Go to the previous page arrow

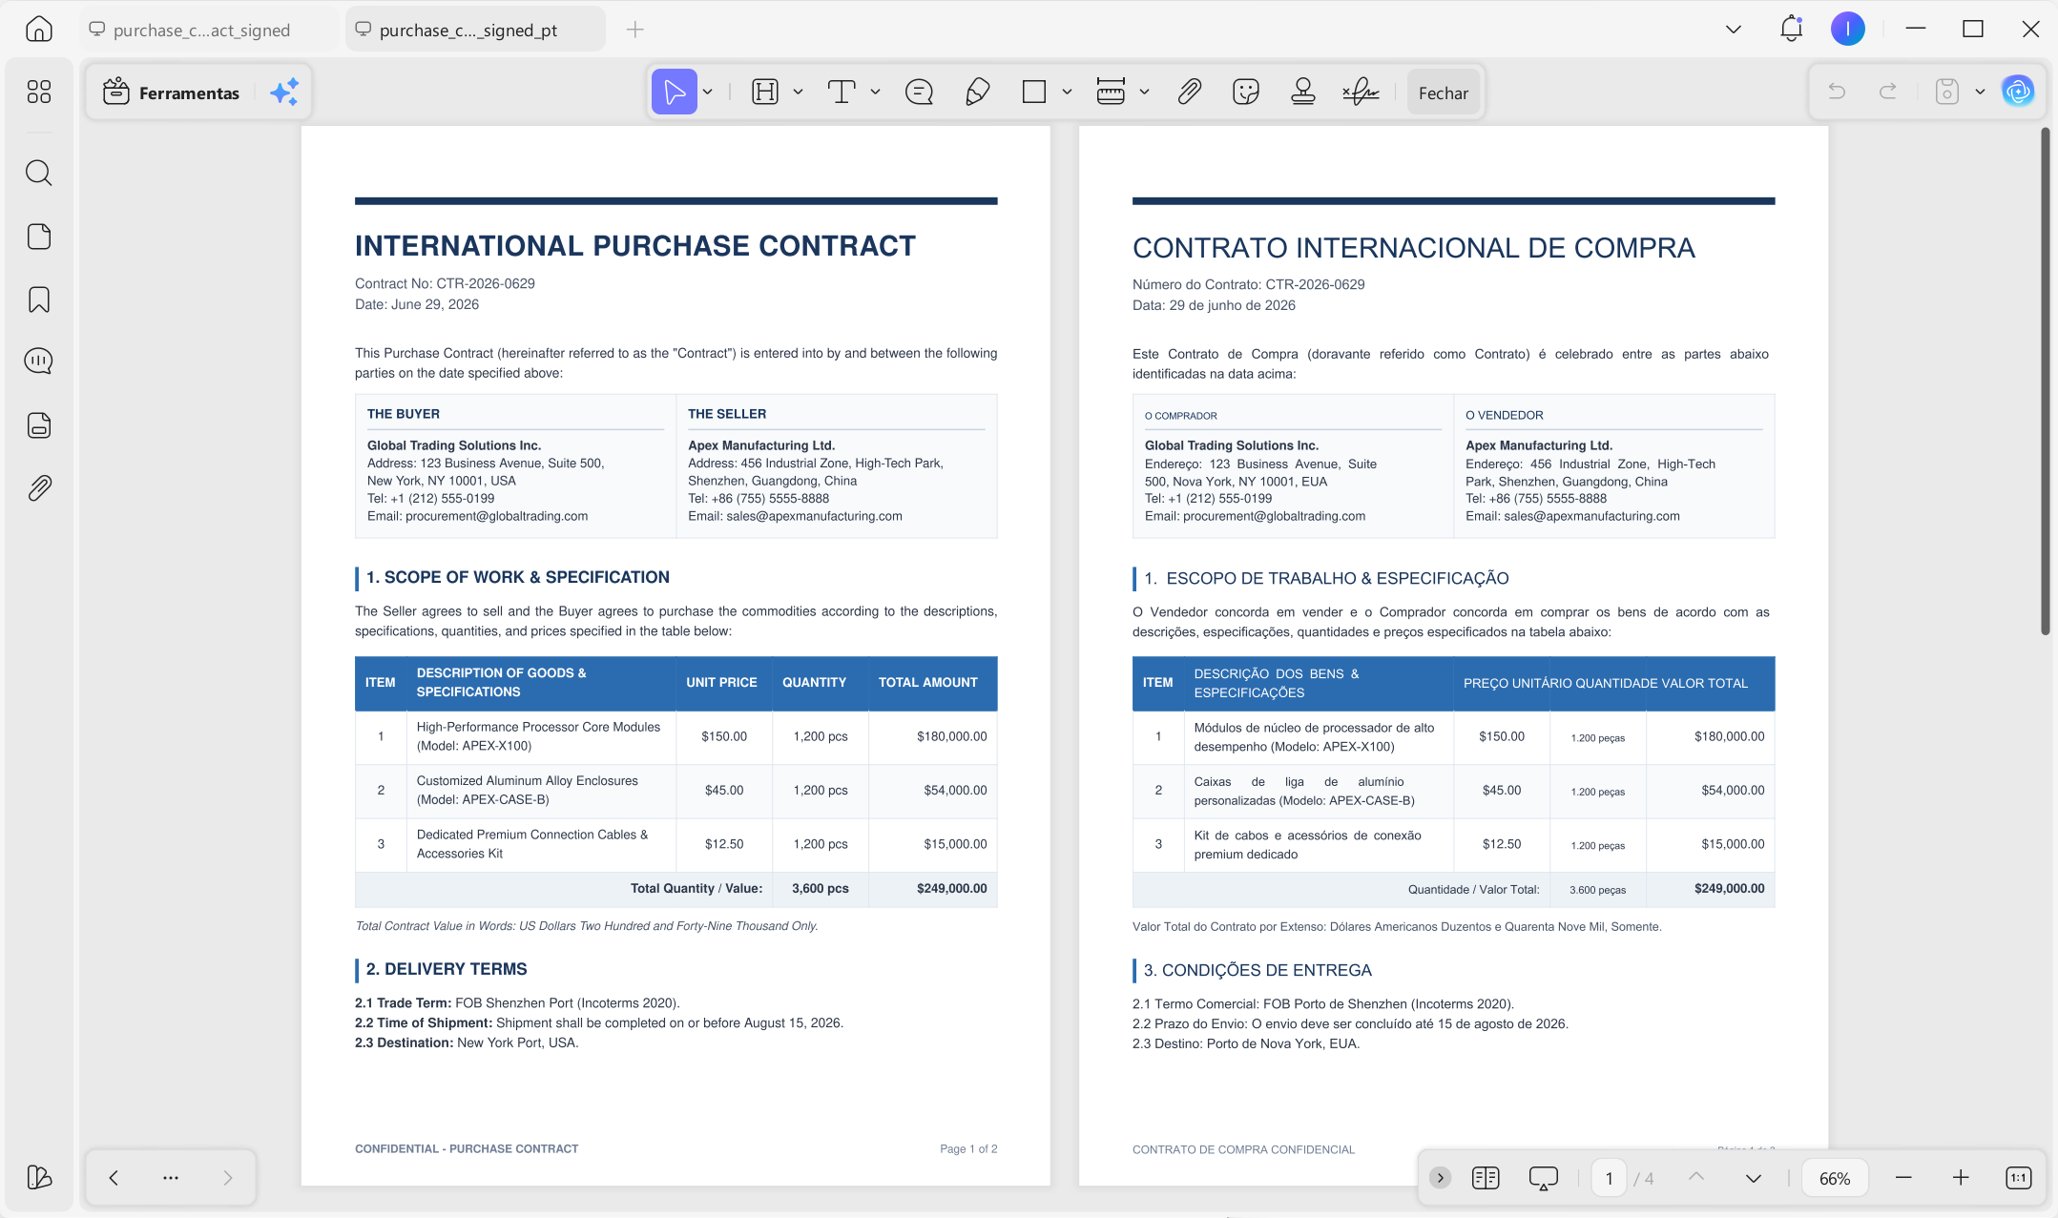(x=1696, y=1178)
